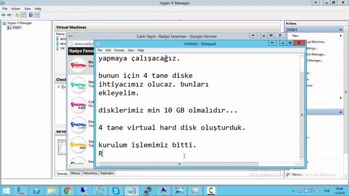Click the Hyper-V Manager forward arrow toolbar icon

pyautogui.click(x=9, y=15)
